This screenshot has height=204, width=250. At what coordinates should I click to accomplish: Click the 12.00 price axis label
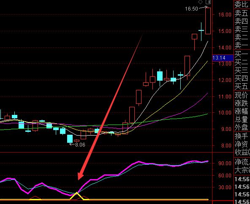(225, 80)
